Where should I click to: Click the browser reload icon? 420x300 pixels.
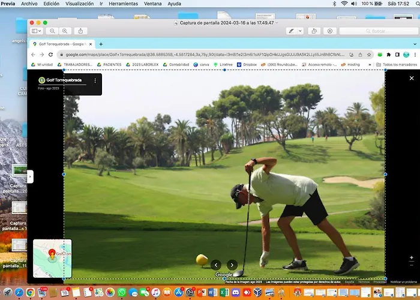click(50, 55)
